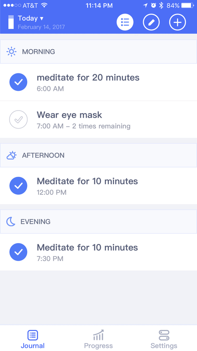Collapse the EVENING section header
This screenshot has height=351, width=197.
[98, 222]
